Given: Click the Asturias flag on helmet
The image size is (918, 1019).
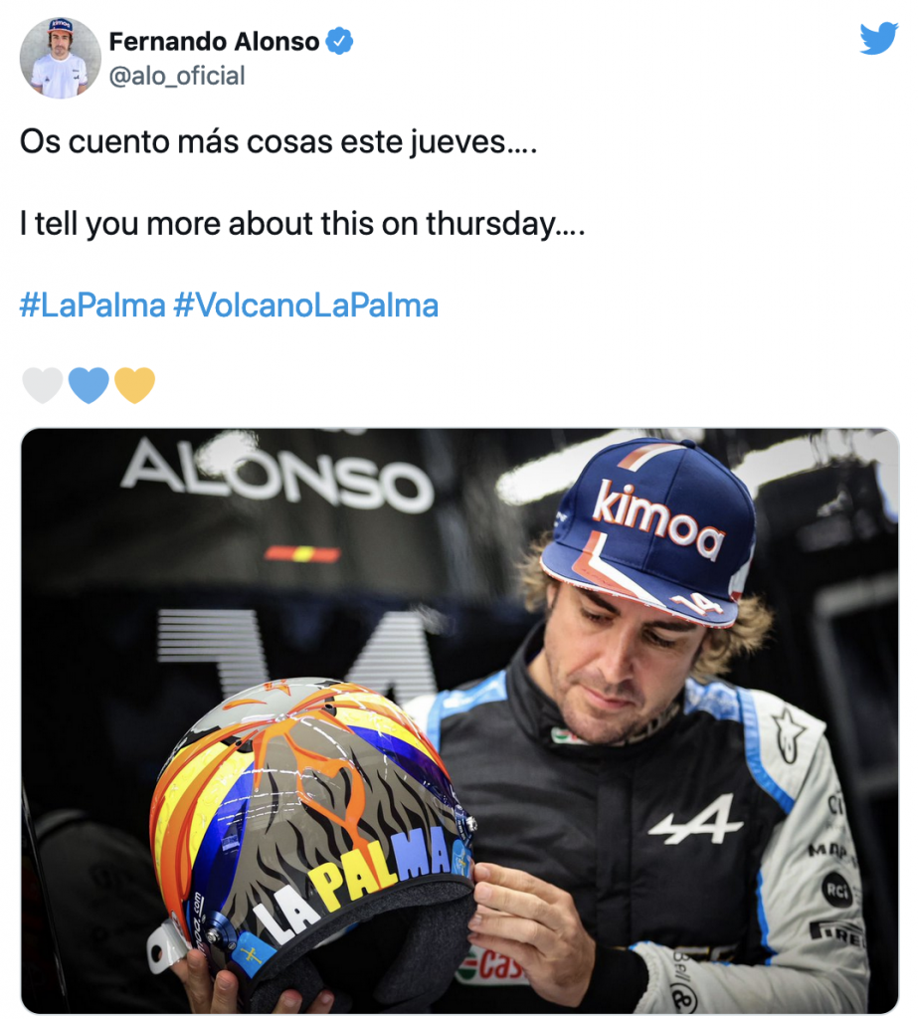Looking at the screenshot, I should pyautogui.click(x=252, y=954).
